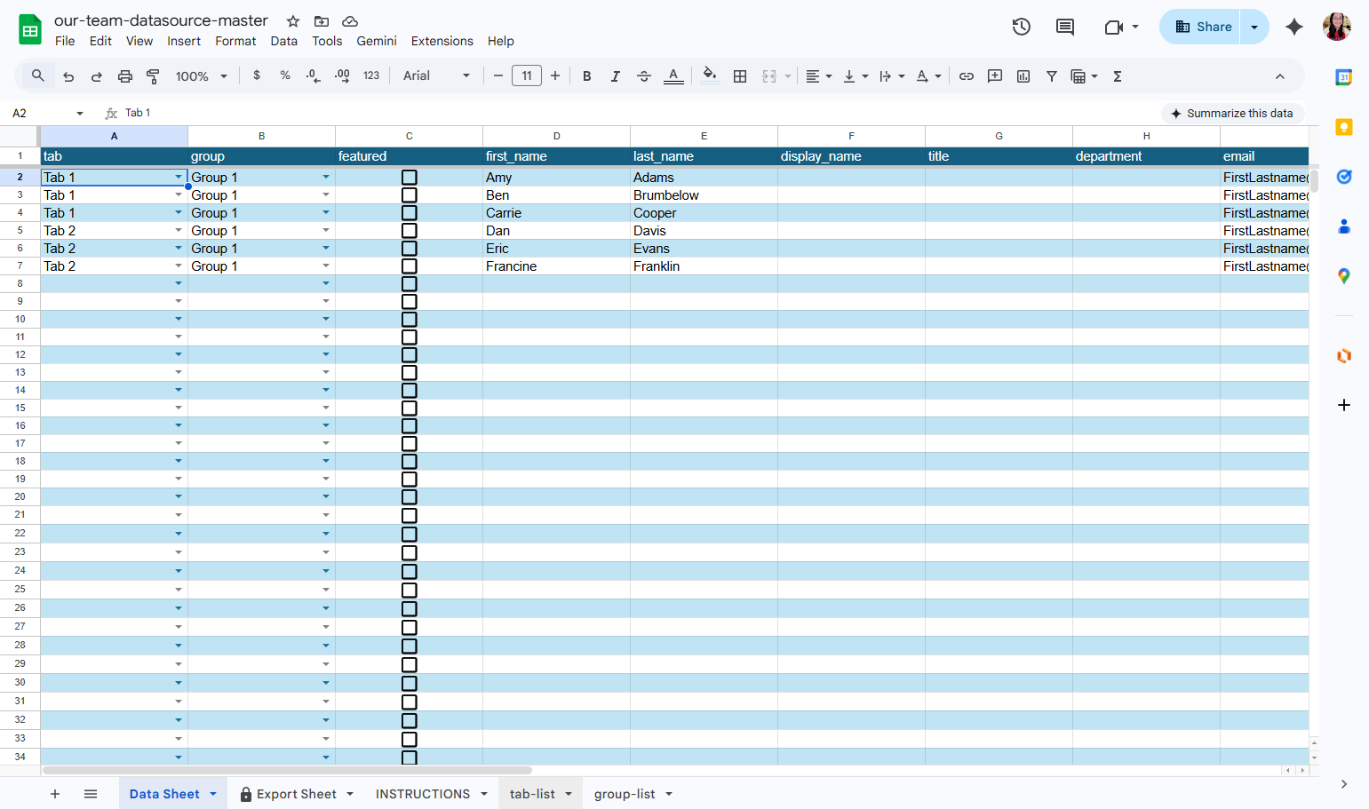Switch to the INSTRUCTIONS sheet tab
The width and height of the screenshot is (1369, 809).
pyautogui.click(x=423, y=794)
